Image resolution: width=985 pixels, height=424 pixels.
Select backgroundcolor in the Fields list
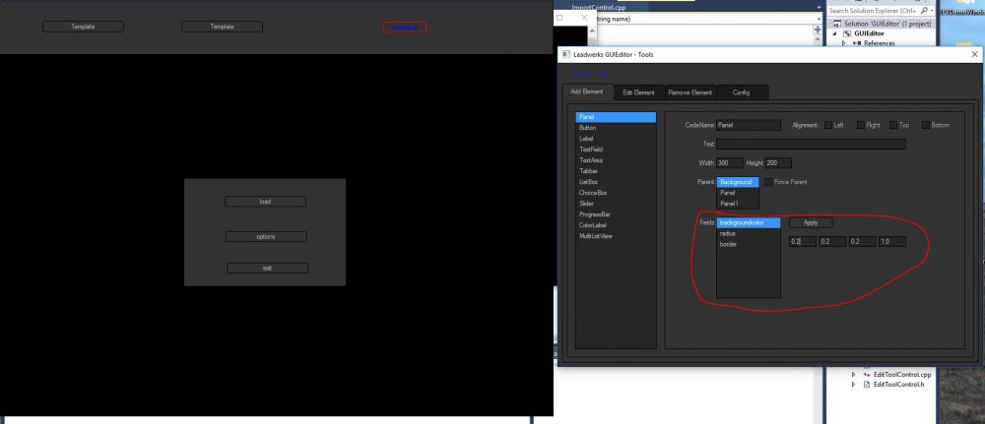click(x=748, y=223)
